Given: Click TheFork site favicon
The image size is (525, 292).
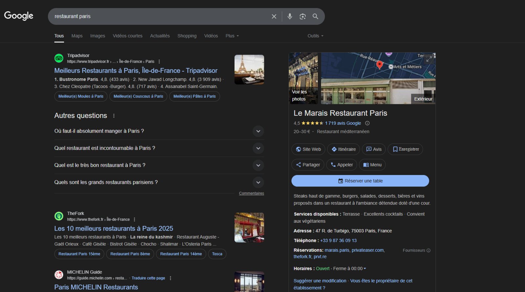Looking at the screenshot, I should pyautogui.click(x=59, y=216).
